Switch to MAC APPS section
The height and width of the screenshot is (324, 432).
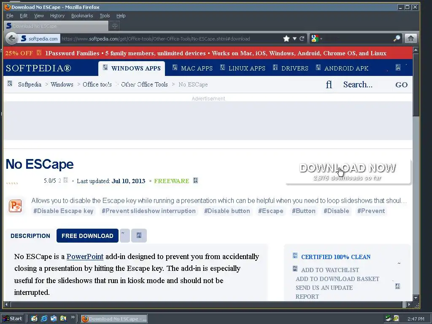pos(192,68)
